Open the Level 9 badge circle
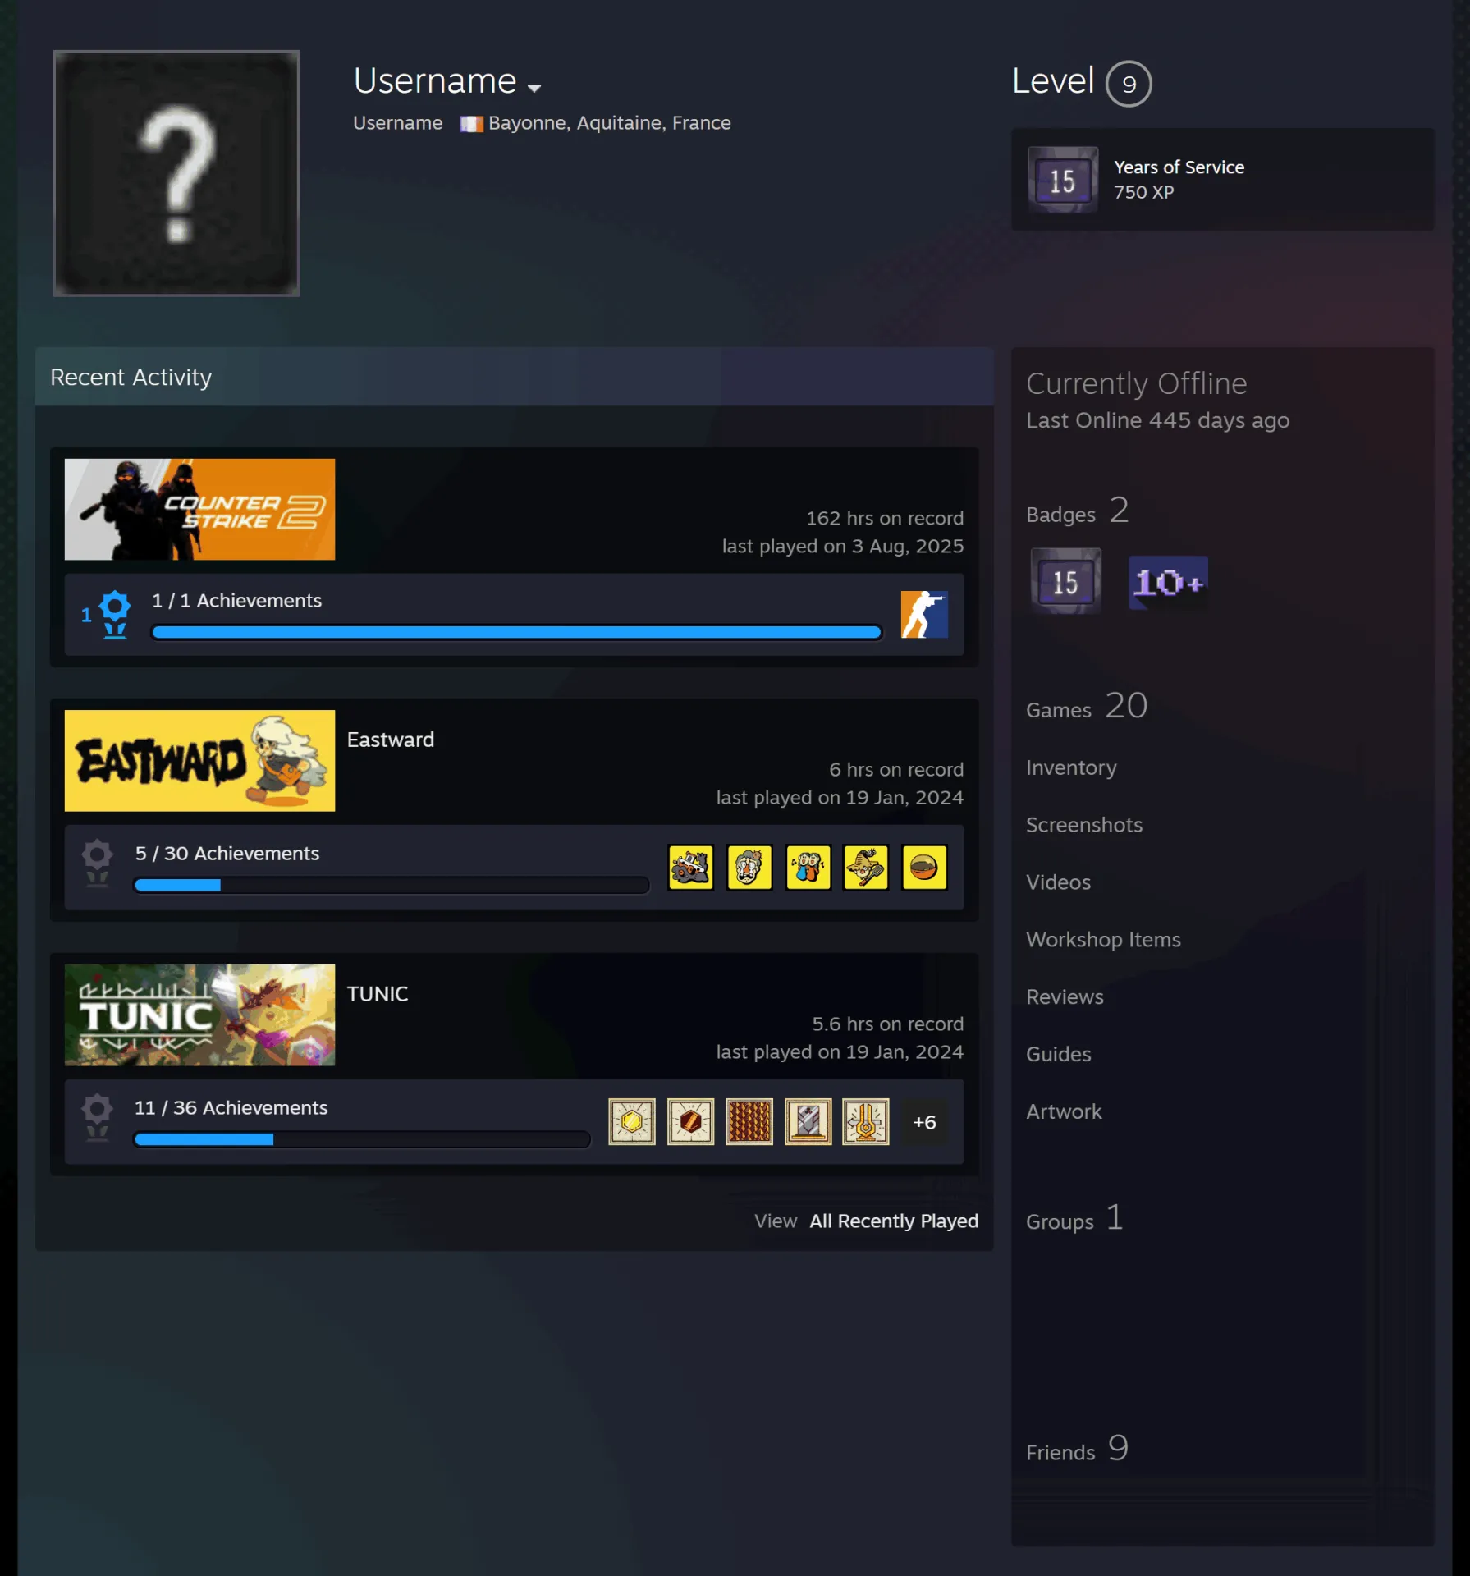This screenshot has height=1576, width=1470. pos(1129,84)
